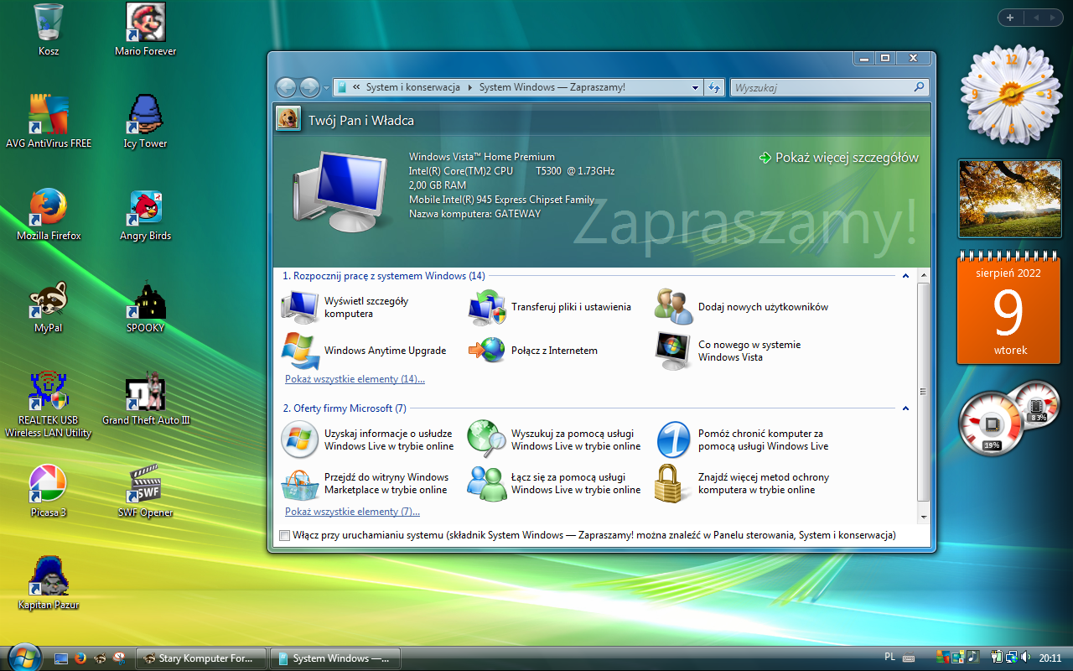Select the MyPal desktop shortcut

coord(49,299)
